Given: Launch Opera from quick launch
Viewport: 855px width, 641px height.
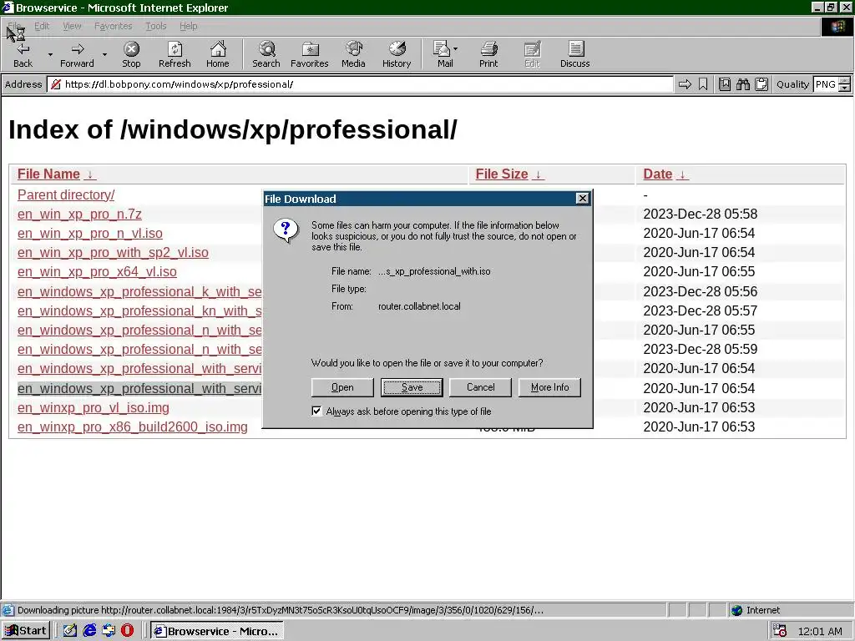Looking at the screenshot, I should click(x=127, y=631).
